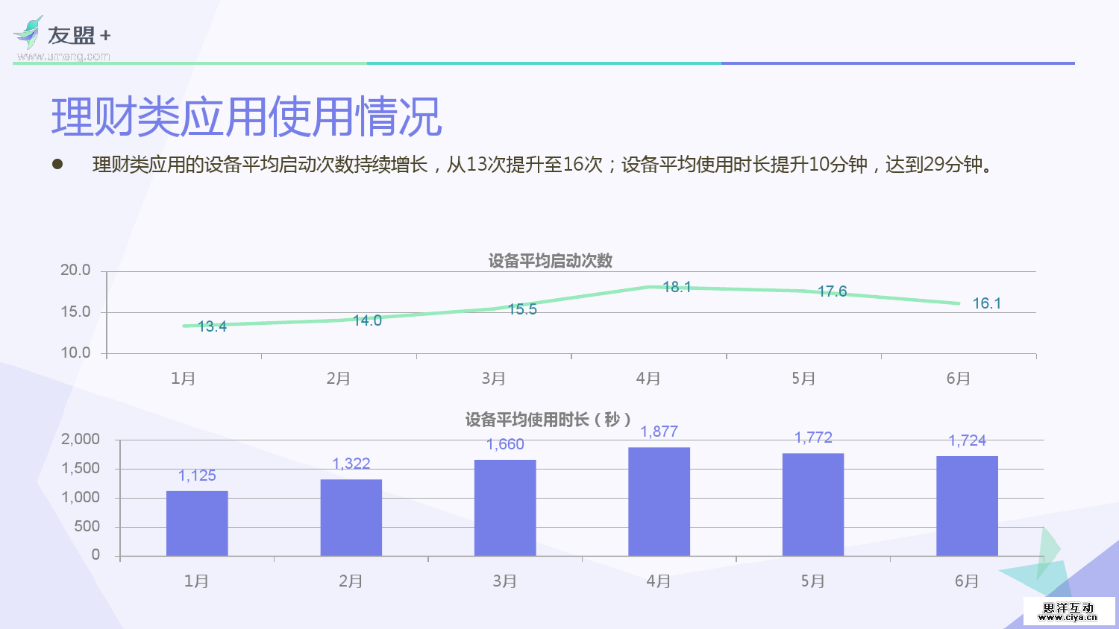Click the slide title 理财类应用使用情况
1119x629 pixels.
point(246,117)
